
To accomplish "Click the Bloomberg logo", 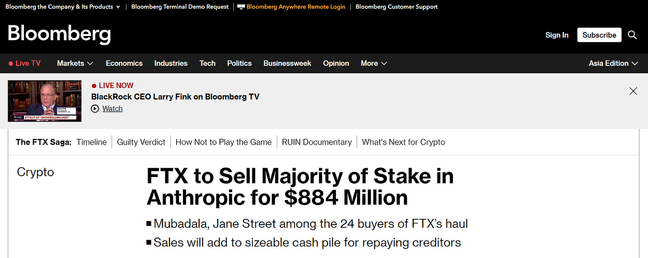I will point(59,34).
